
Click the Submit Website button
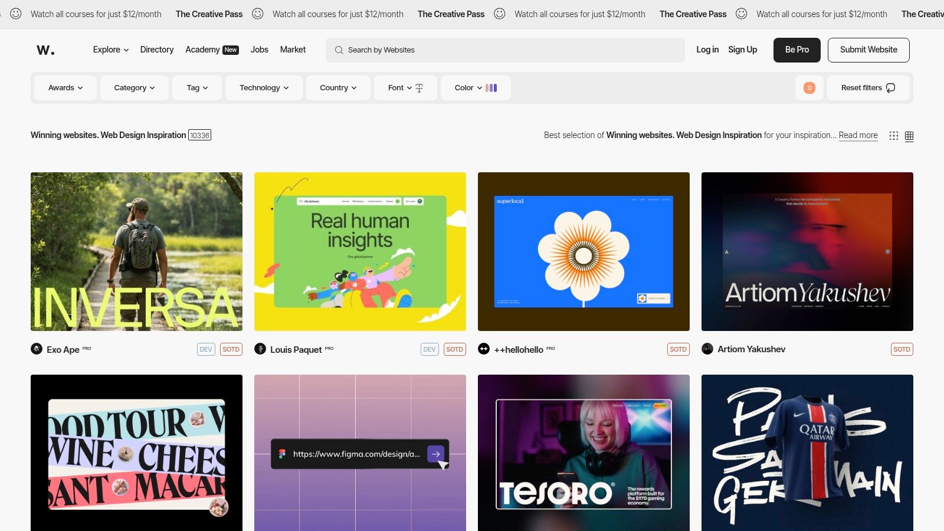pyautogui.click(x=868, y=50)
